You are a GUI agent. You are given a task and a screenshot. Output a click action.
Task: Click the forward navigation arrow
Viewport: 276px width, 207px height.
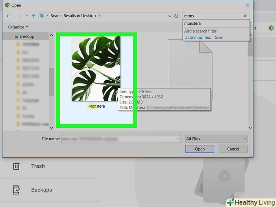19,16
